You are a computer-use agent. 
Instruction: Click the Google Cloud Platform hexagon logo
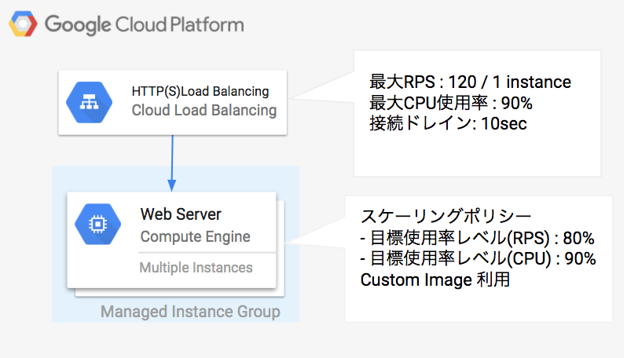(x=24, y=24)
